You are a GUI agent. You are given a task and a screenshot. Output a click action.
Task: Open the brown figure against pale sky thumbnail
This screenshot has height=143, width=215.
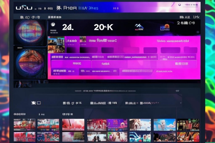point(140,125)
